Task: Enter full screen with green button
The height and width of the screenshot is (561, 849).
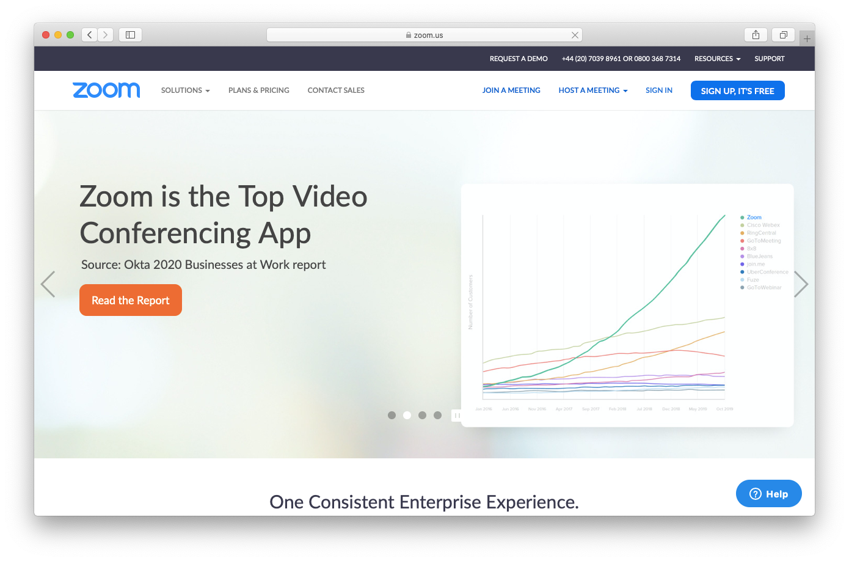Action: point(70,35)
